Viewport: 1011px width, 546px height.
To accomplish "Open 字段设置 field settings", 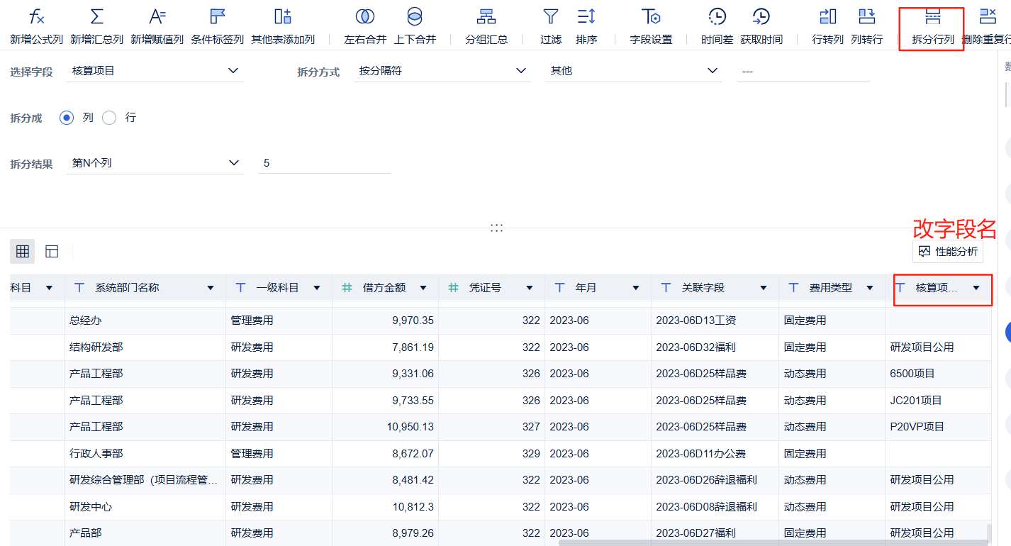I will point(651,26).
